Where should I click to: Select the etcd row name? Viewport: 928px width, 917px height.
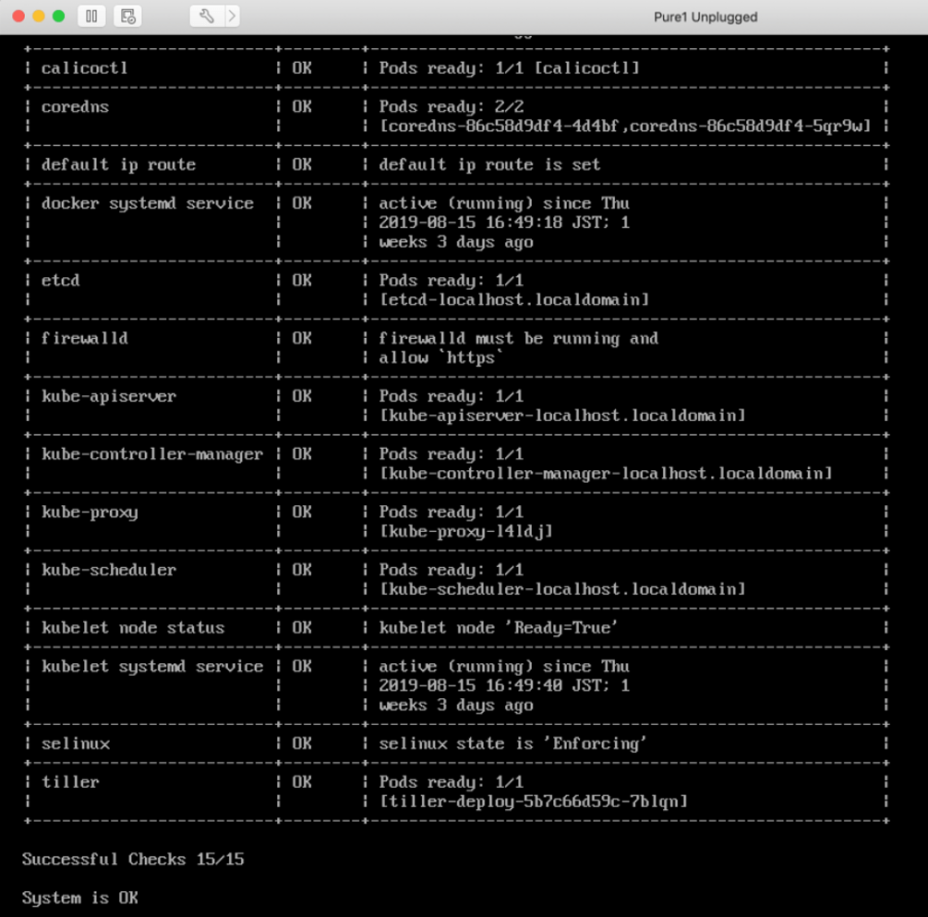point(60,280)
